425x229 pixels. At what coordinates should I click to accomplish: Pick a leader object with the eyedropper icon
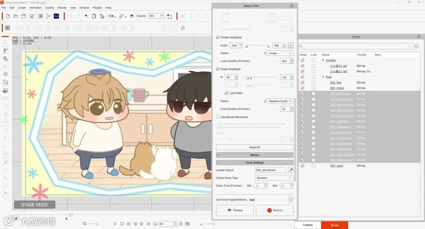pos(291,170)
